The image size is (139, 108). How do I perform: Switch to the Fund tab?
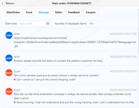point(29,12)
